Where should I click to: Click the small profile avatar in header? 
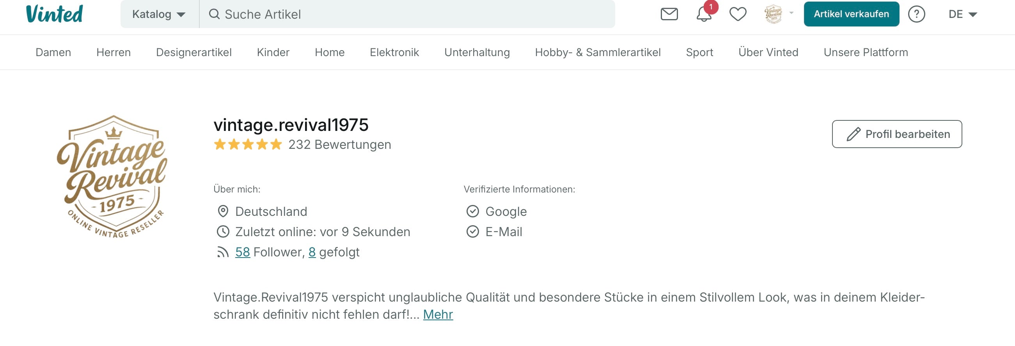click(x=773, y=14)
